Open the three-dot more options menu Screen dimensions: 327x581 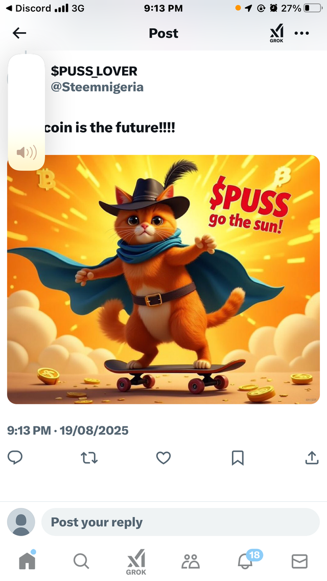[302, 33]
